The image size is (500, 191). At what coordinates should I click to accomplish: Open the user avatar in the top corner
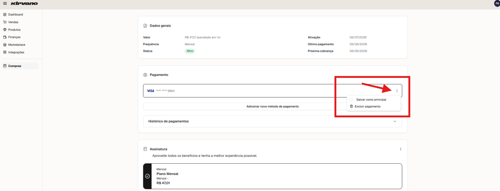click(497, 3)
